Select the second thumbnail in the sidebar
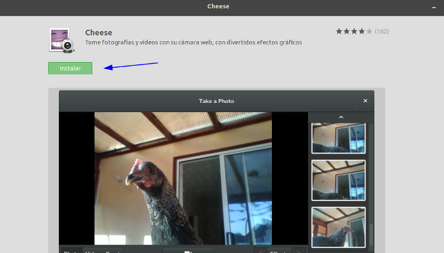444x253 pixels. (338, 180)
